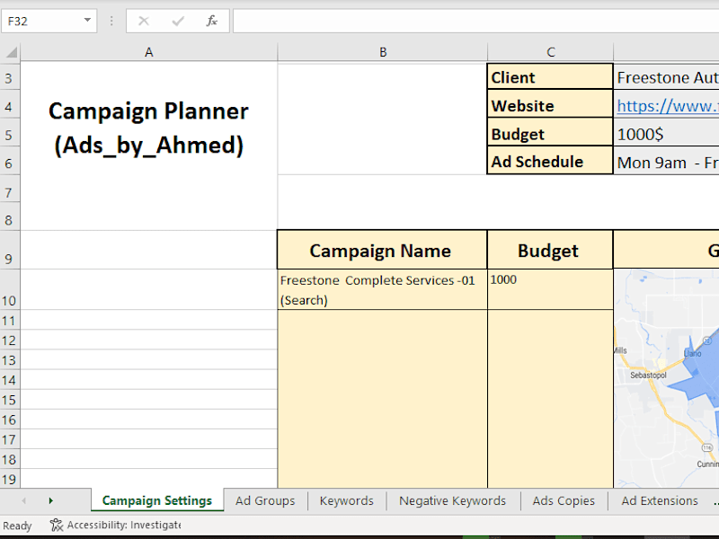Viewport: 719px width, 539px height.
Task: Switch to the Ad Groups sheet tab
Action: pyautogui.click(x=265, y=500)
